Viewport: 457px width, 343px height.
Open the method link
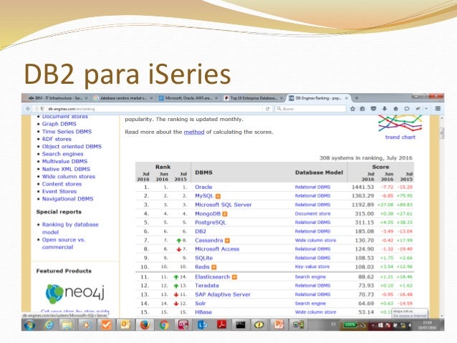point(194,132)
